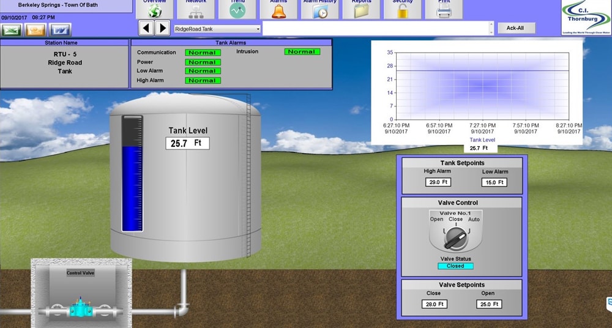Open the Network diagram screen
Screen dimensions: 612x328
point(196,9)
